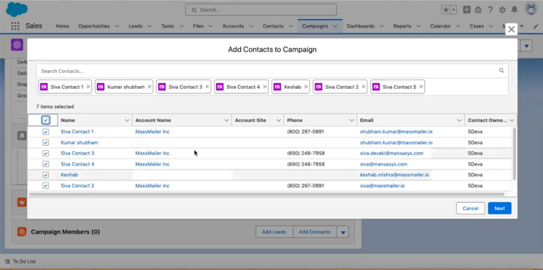Open MassMailer Inc link in Siva Contact 3 row
Image resolution: width=543 pixels, height=270 pixels.
pyautogui.click(x=152, y=153)
